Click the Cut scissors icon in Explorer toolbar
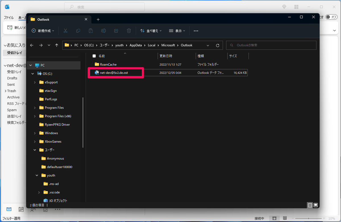The image size is (341, 222). [65, 31]
